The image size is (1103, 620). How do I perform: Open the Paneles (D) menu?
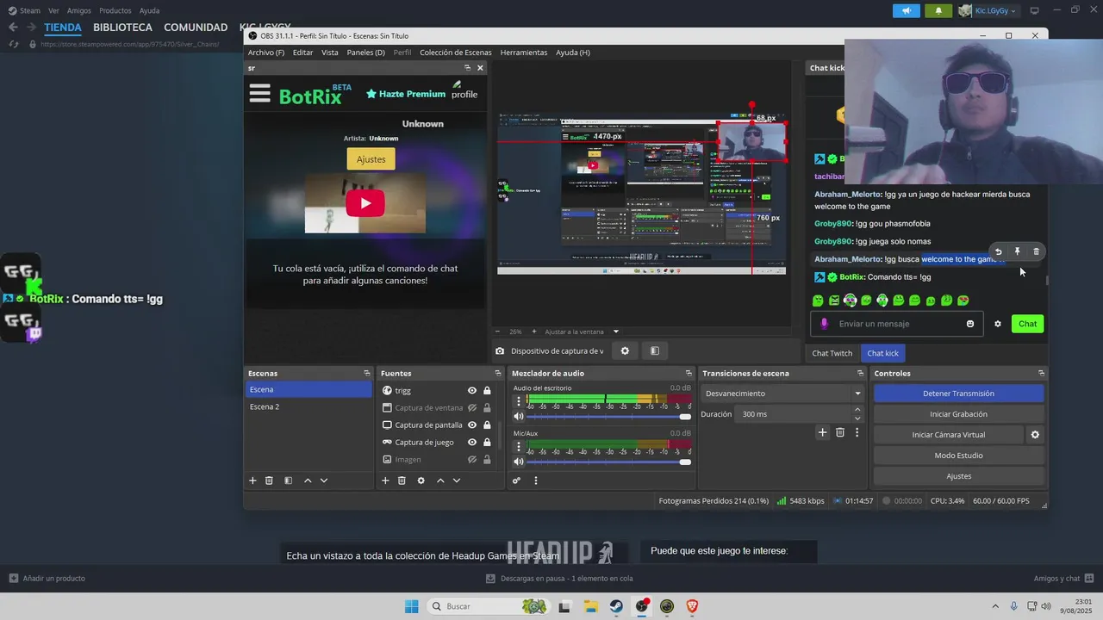(x=365, y=53)
